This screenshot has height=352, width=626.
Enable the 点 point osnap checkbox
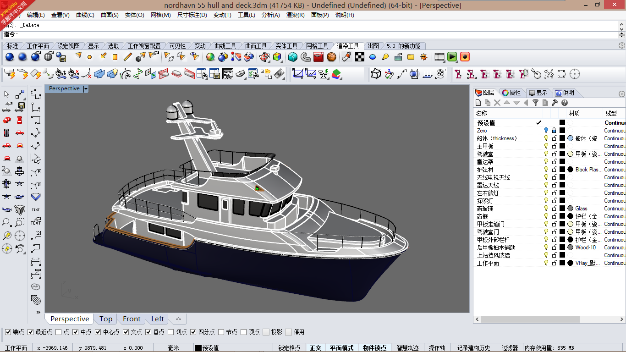point(59,332)
